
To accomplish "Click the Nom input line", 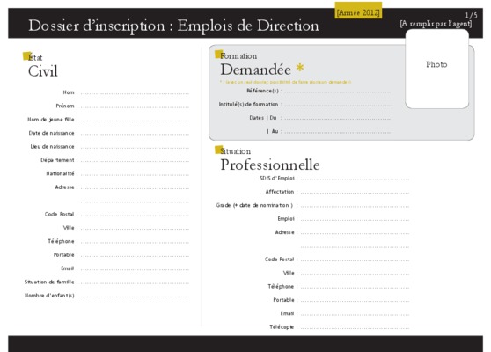I will pos(135,93).
